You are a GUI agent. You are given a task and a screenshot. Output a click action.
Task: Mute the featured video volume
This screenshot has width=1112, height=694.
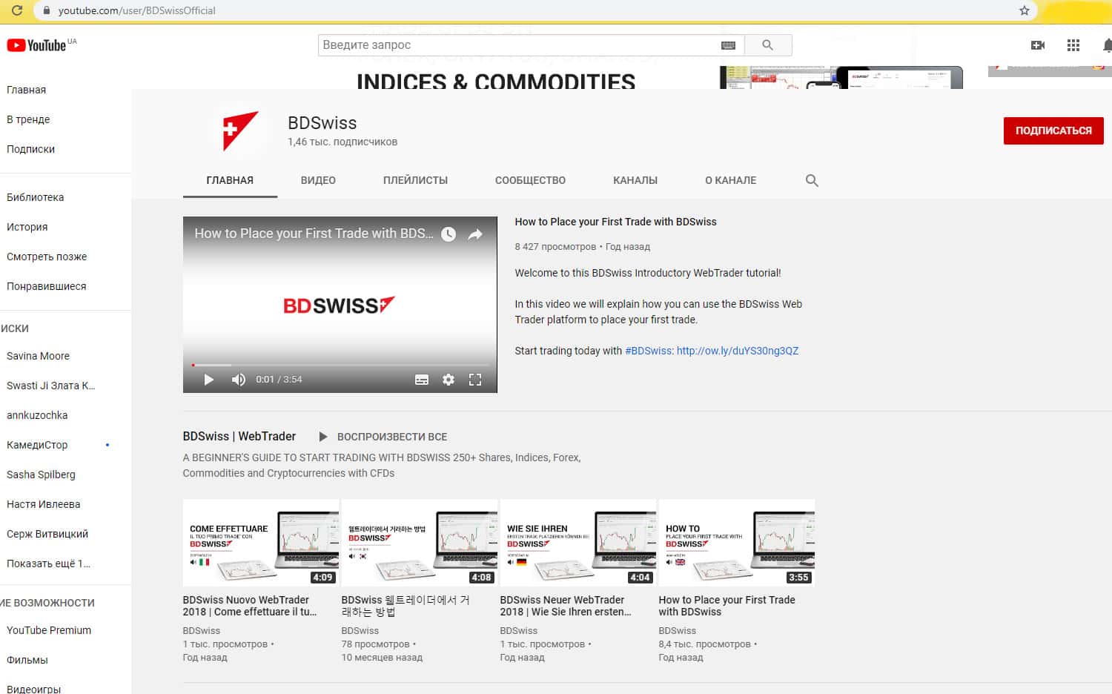click(238, 380)
